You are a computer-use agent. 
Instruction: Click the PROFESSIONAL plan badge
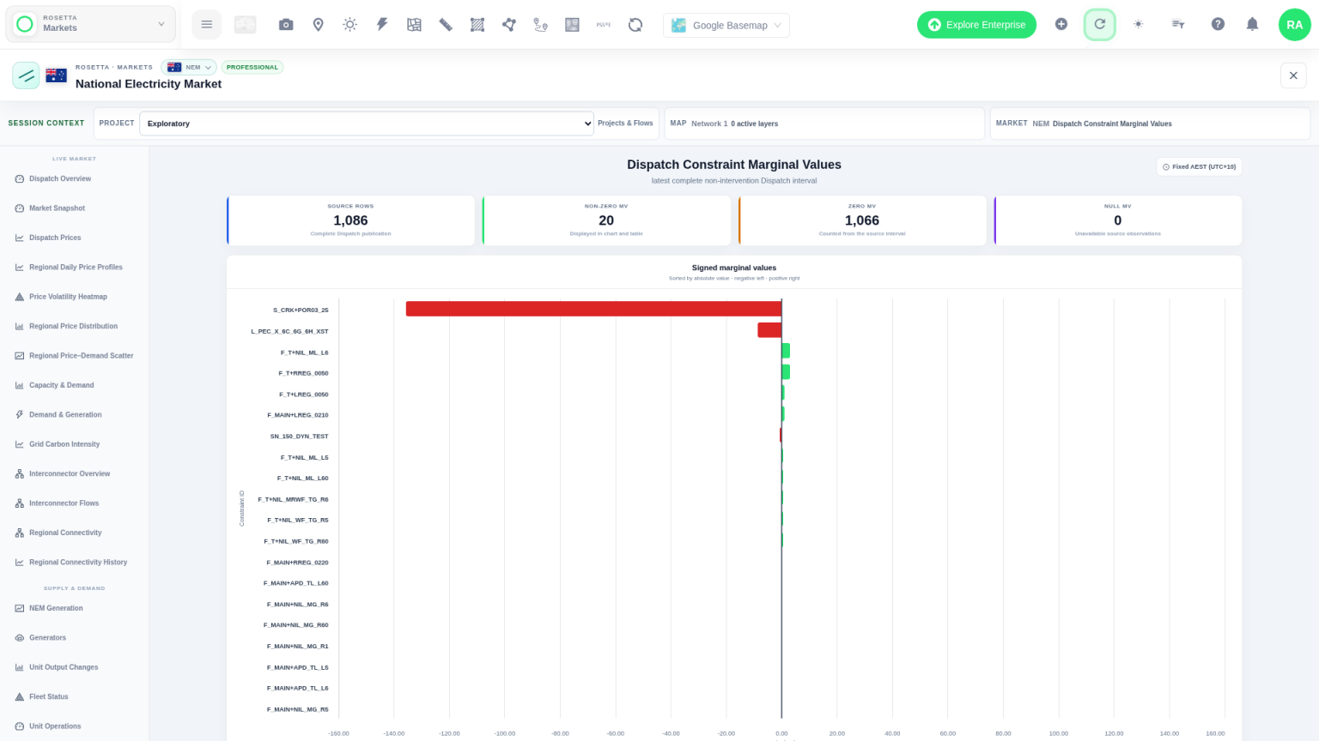tap(252, 67)
